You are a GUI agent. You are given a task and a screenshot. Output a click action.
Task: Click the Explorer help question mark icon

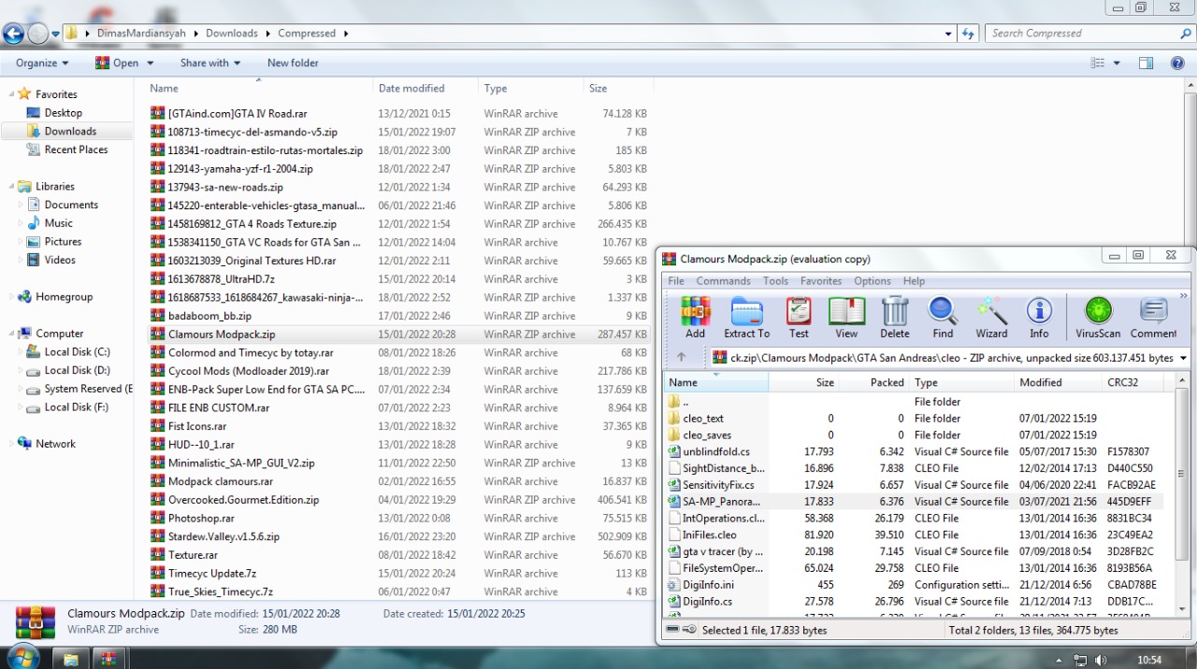[1177, 63]
